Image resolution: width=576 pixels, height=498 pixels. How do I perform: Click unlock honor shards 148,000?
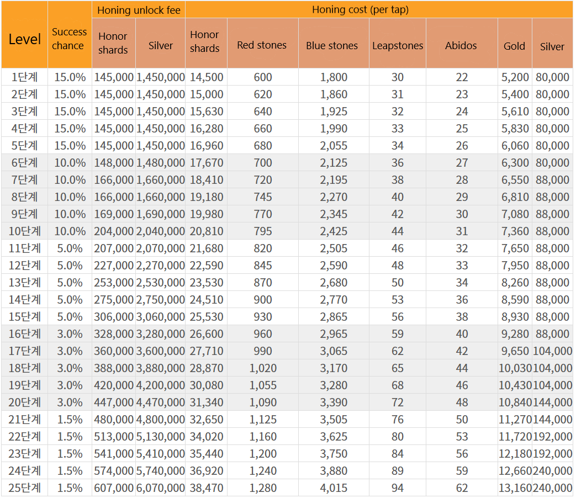coord(114,163)
